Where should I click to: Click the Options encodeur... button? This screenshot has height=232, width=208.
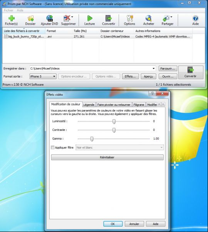pos(74,76)
